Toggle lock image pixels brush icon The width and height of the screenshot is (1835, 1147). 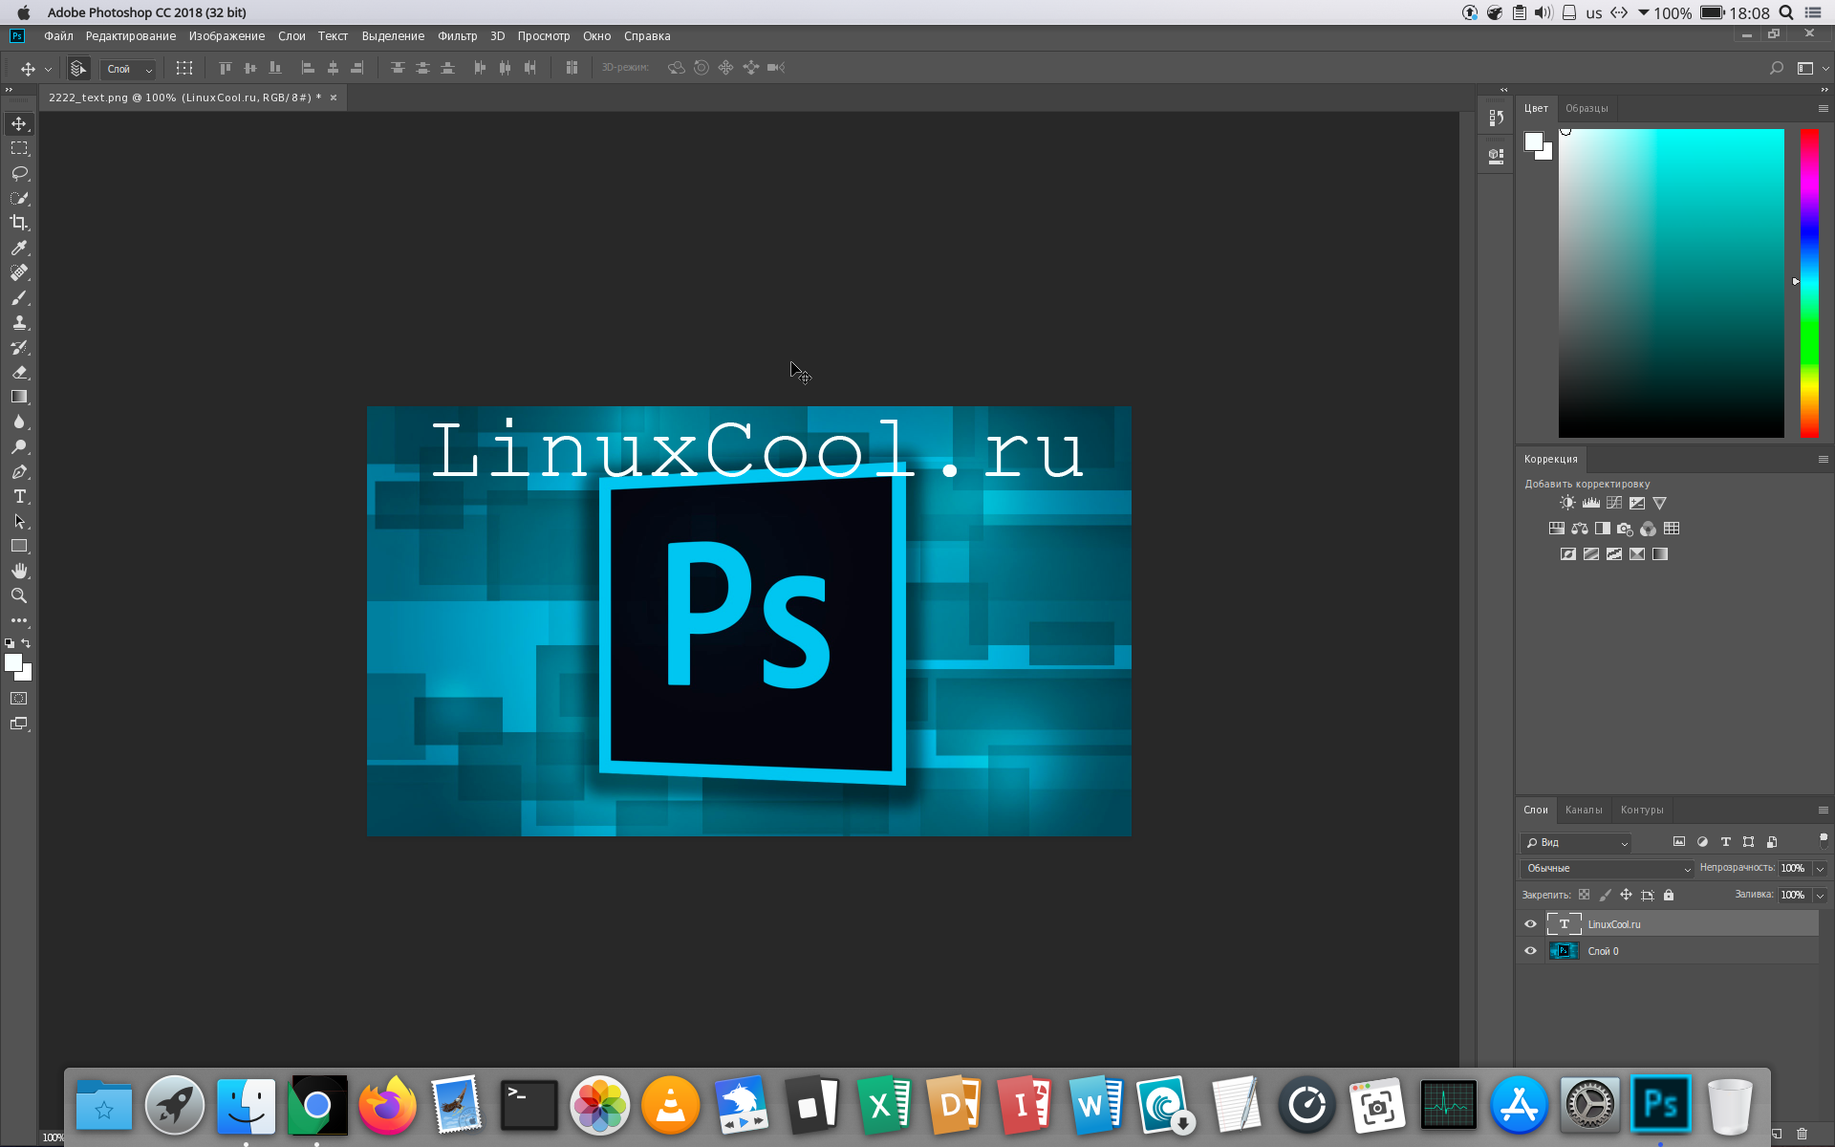tap(1605, 896)
